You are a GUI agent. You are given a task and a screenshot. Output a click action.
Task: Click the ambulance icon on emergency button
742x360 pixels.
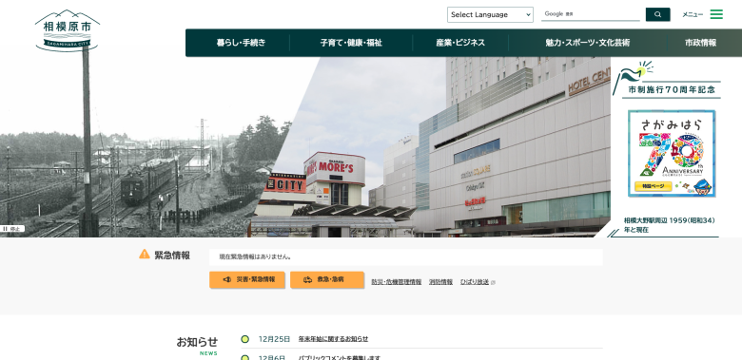[307, 279]
